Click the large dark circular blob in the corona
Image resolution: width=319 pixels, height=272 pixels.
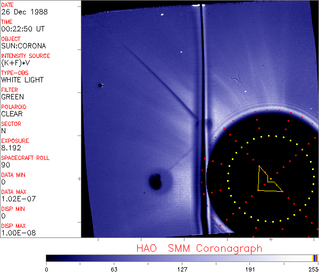pyautogui.click(x=156, y=182)
